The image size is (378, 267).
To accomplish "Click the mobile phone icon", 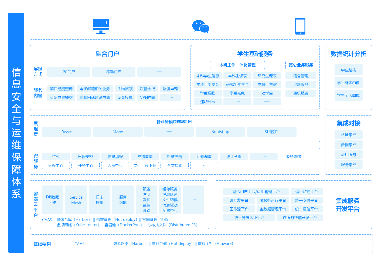I will coord(300,26).
